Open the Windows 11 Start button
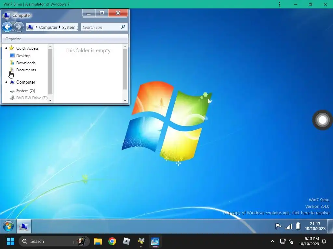The width and height of the screenshot is (333, 249). 10,241
